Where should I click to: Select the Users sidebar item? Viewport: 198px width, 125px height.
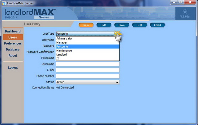point(13,37)
